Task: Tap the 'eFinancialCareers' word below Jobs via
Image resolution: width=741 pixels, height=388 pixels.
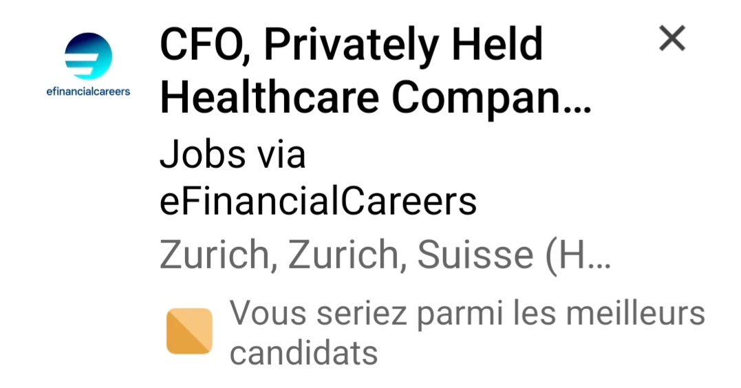Action: click(x=318, y=202)
